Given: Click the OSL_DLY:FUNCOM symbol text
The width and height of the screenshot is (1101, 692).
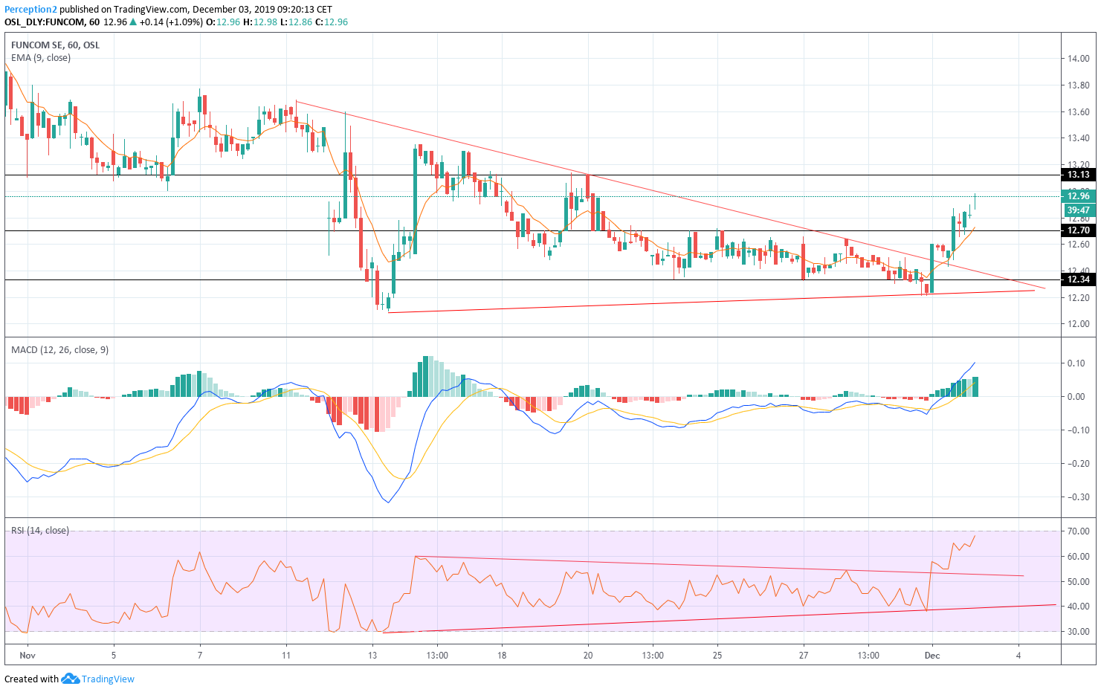Looking at the screenshot, I should [44, 22].
